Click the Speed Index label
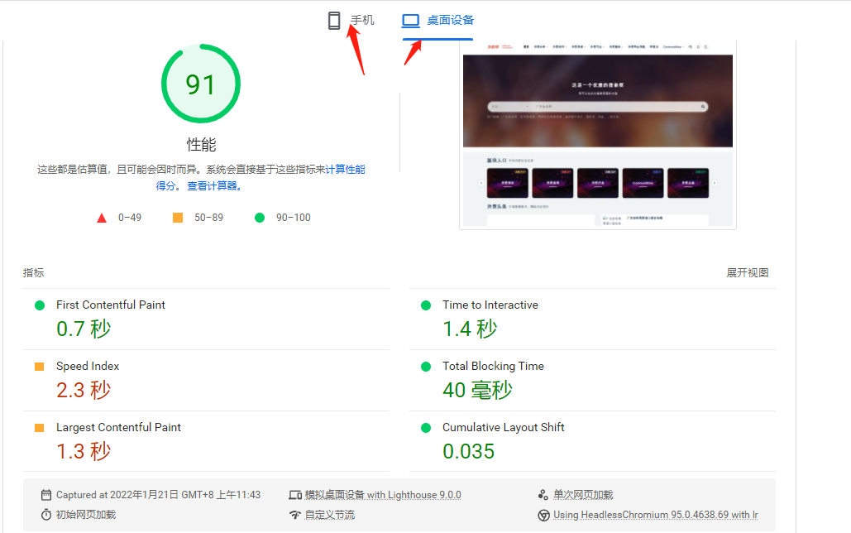Screen dimensions: 851x533 pyautogui.click(x=88, y=366)
